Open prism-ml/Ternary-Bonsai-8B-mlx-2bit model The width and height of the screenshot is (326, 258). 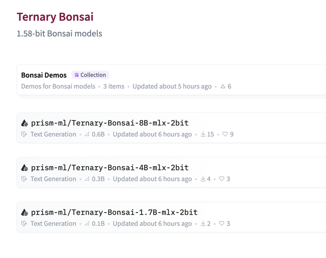pos(110,123)
